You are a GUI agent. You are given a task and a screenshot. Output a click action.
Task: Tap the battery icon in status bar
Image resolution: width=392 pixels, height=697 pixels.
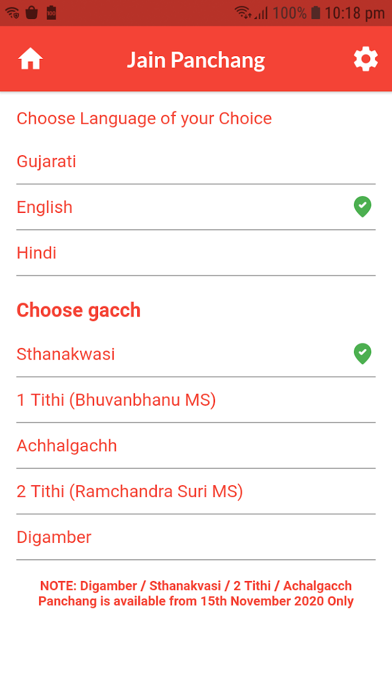[x=316, y=12]
